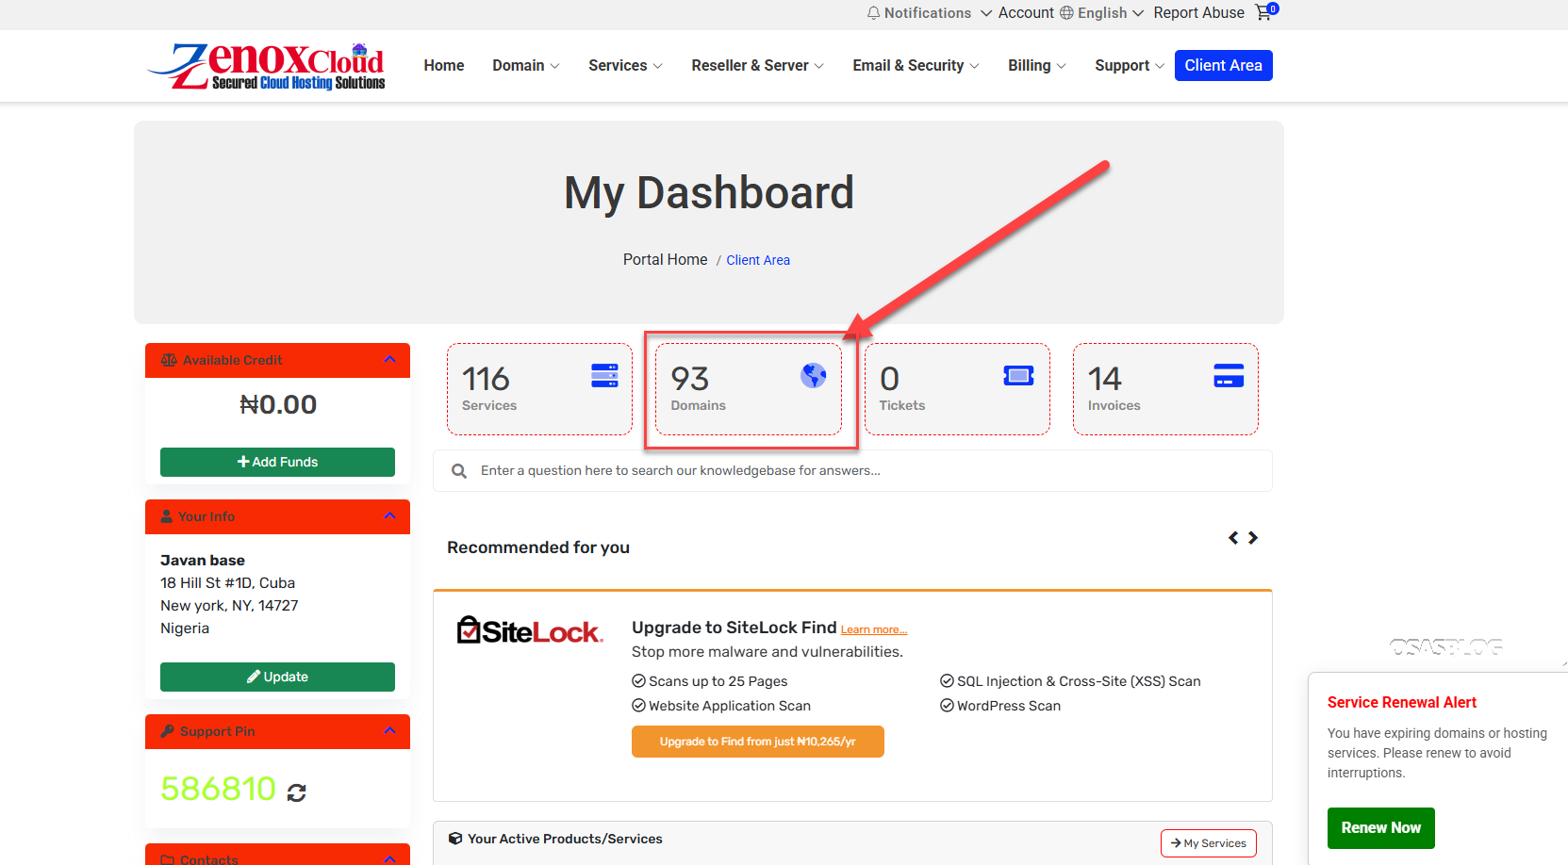
Task: Expand the Billing menu
Action: (x=1036, y=65)
